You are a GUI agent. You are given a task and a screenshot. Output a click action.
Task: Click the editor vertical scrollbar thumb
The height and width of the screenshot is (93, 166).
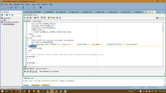163,28
